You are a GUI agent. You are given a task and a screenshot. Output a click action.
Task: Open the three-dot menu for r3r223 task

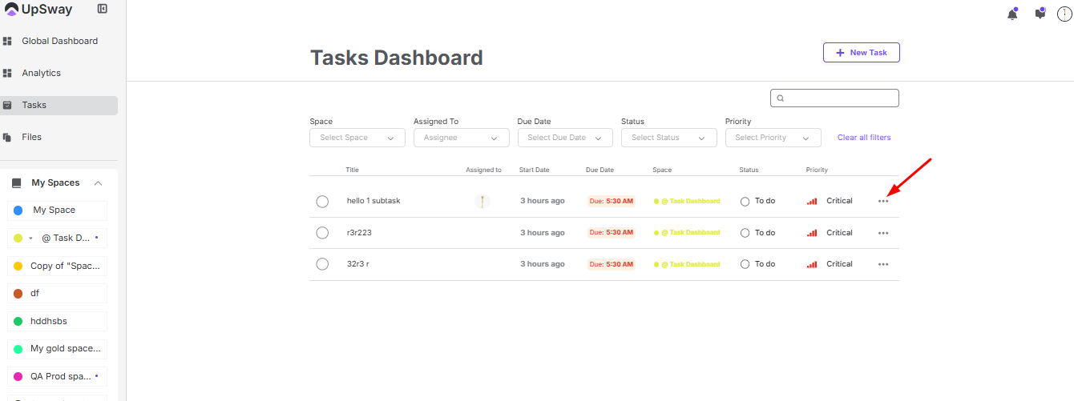pyautogui.click(x=883, y=233)
